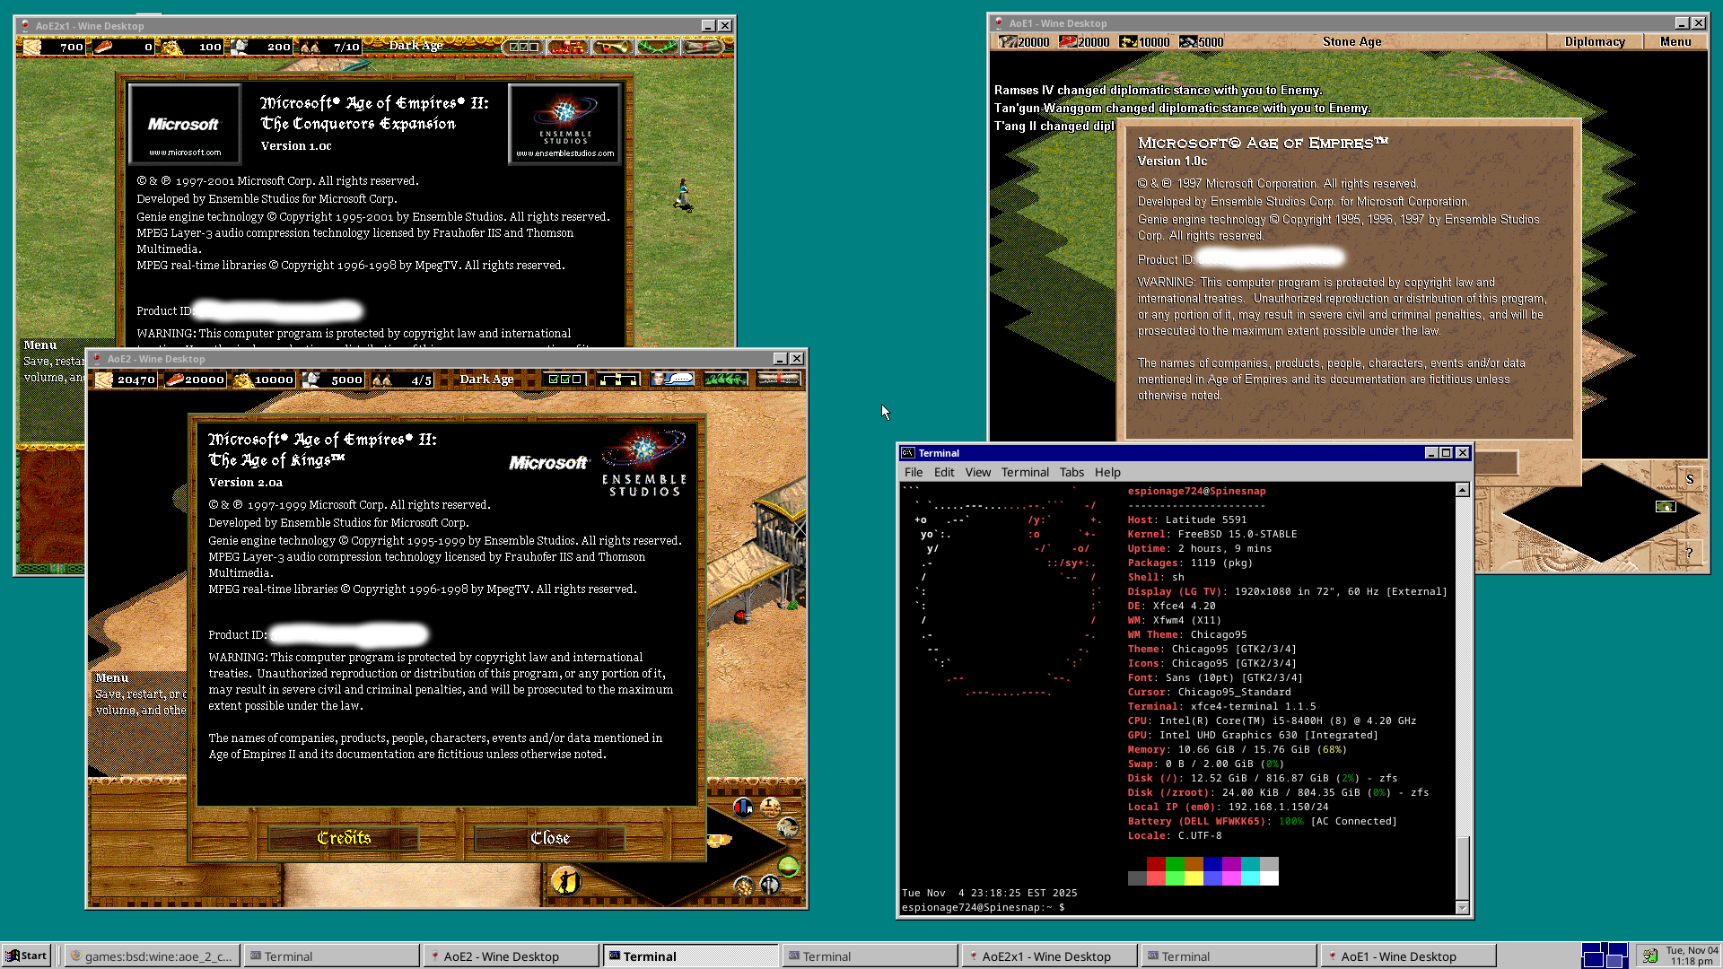This screenshot has height=969, width=1723.
Task: Click the statistics flags icon near the minimap
Action: 743,807
